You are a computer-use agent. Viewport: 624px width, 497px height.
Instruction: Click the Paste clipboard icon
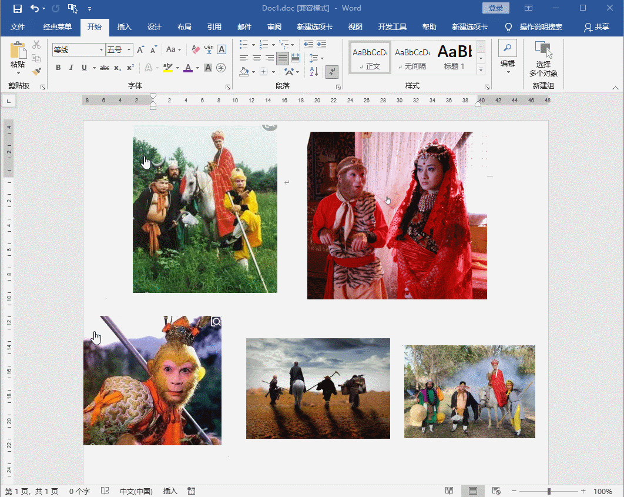18,51
